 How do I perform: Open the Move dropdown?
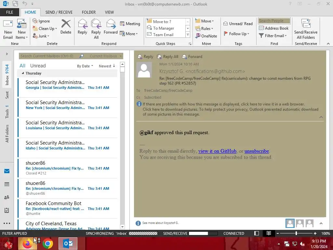tap(205, 21)
